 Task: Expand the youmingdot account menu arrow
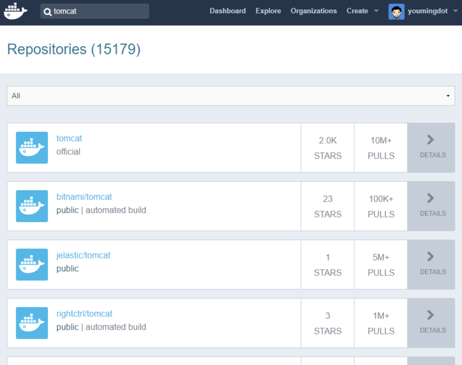tap(455, 11)
